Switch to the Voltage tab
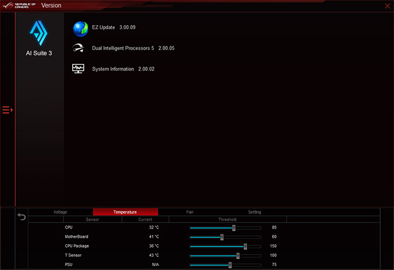The width and height of the screenshot is (394, 270). (60, 212)
